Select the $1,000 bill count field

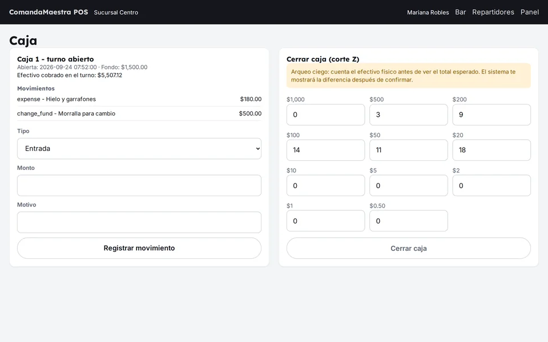point(325,115)
